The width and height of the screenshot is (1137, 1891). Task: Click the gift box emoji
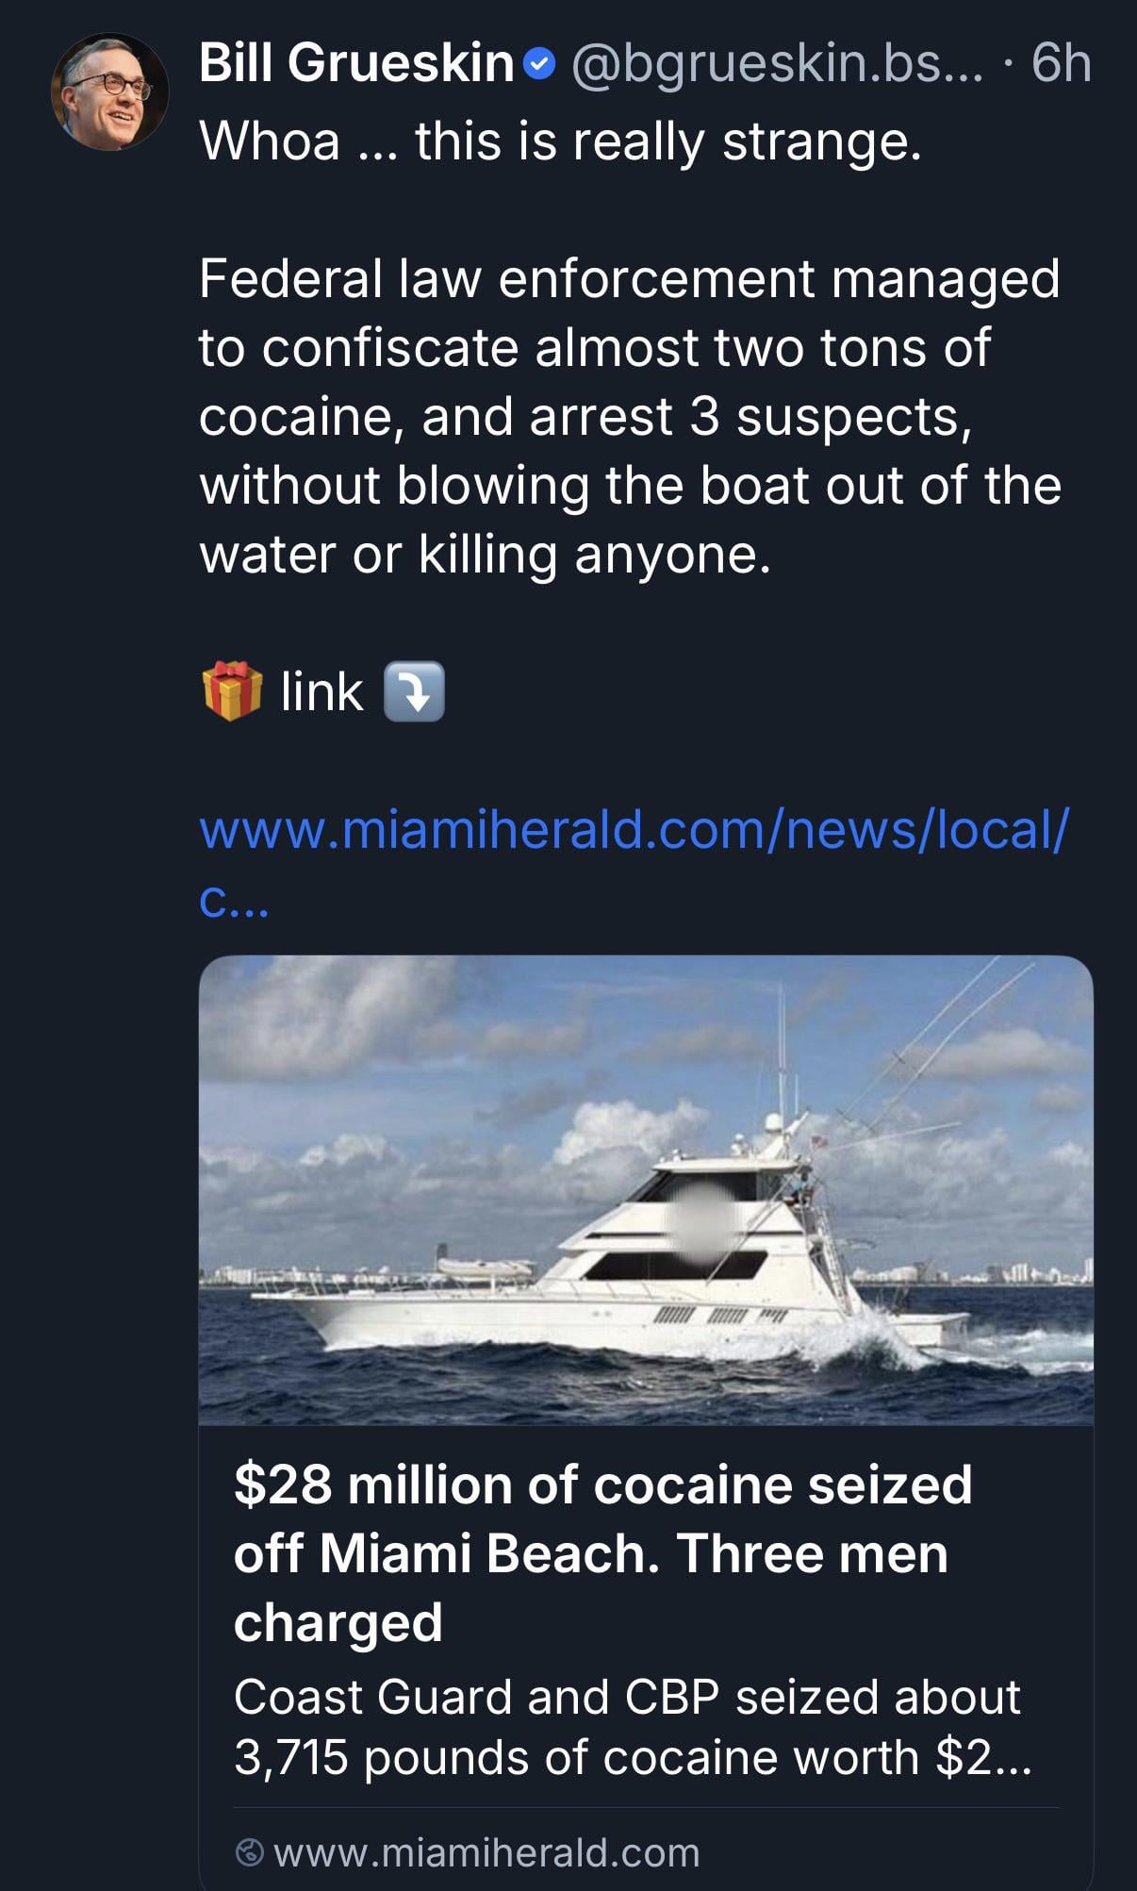pyautogui.click(x=231, y=691)
